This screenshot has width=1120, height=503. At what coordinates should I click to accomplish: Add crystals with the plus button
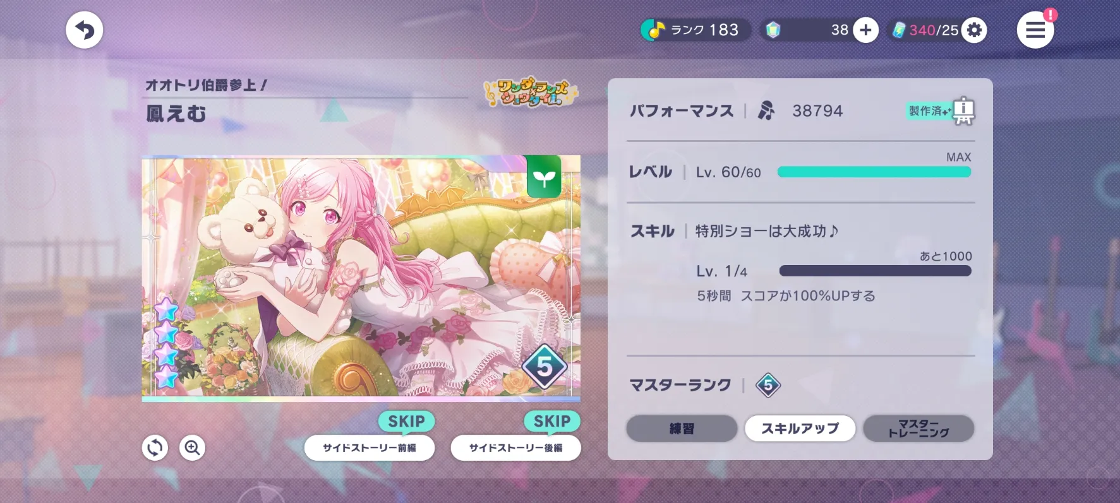(865, 30)
